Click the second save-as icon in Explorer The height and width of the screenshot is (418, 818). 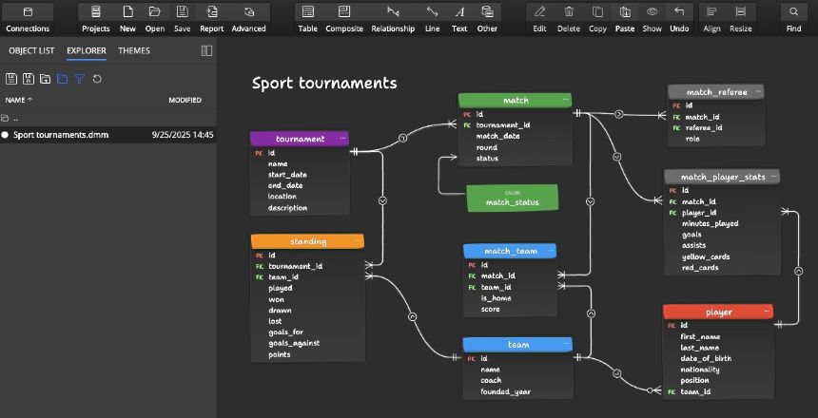[x=29, y=79]
